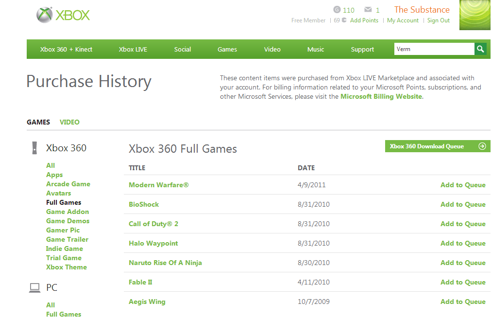
Task: Select Xbox 360 Full Games category
Action: click(64, 202)
